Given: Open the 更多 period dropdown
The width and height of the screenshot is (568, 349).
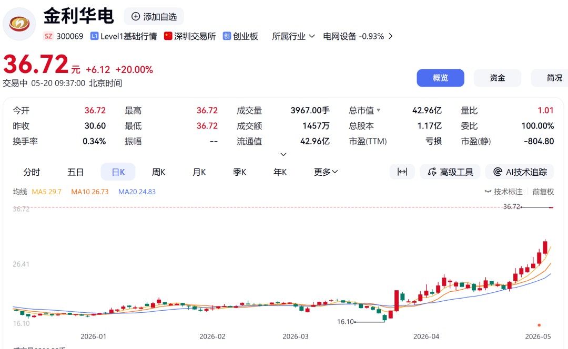Looking at the screenshot, I should pyautogui.click(x=326, y=172).
